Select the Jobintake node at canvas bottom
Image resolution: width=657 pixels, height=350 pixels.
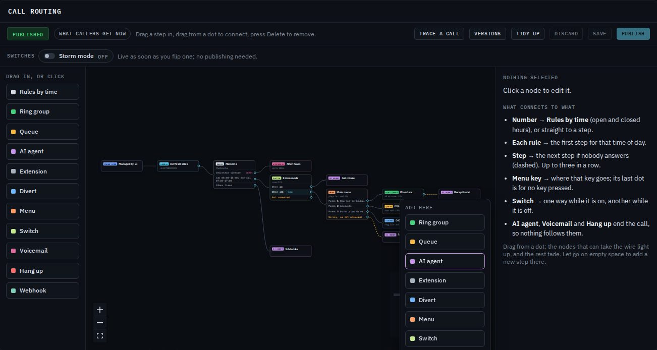tap(291, 251)
